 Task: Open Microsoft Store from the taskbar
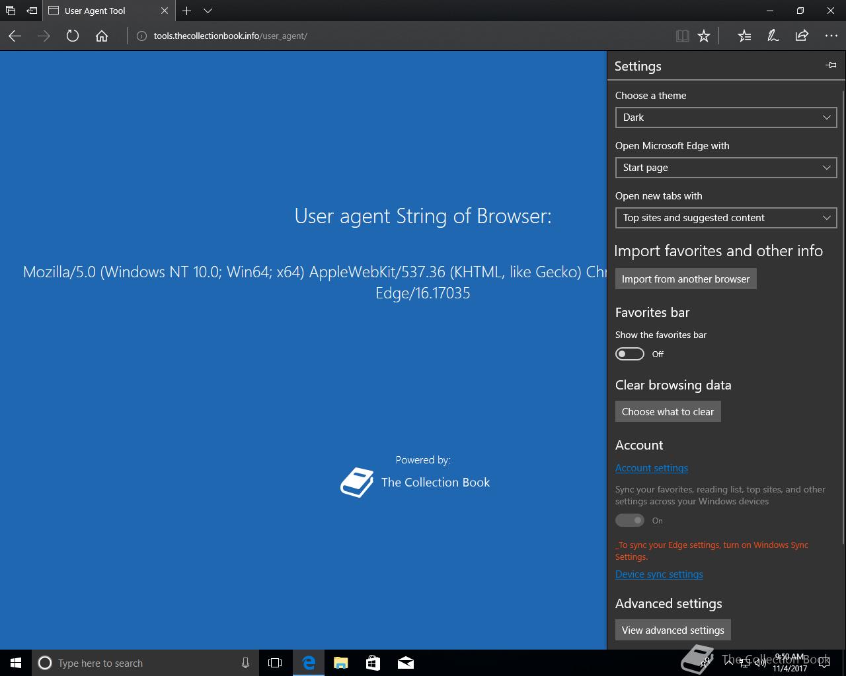(x=373, y=663)
